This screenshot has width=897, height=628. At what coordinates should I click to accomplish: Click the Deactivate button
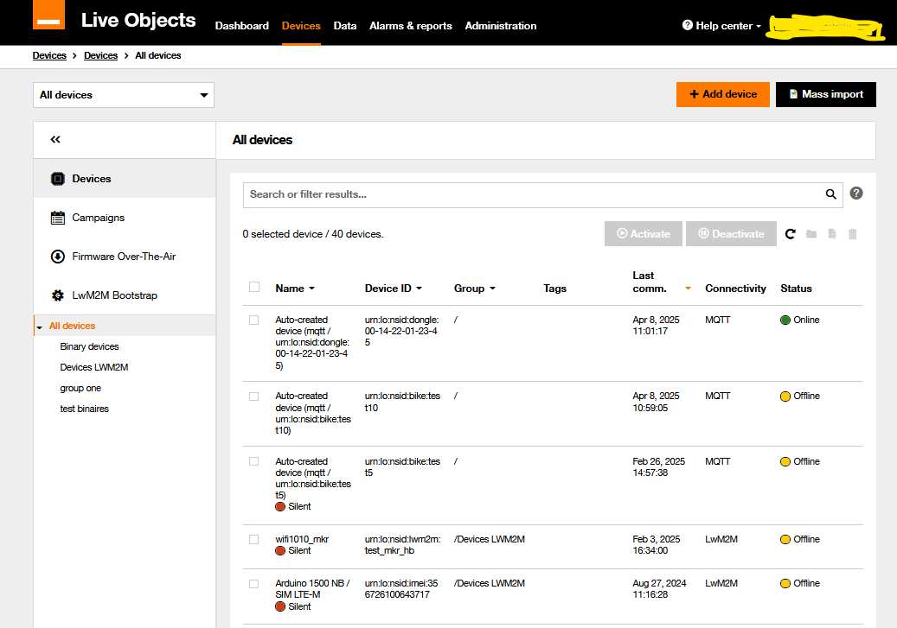pos(731,234)
